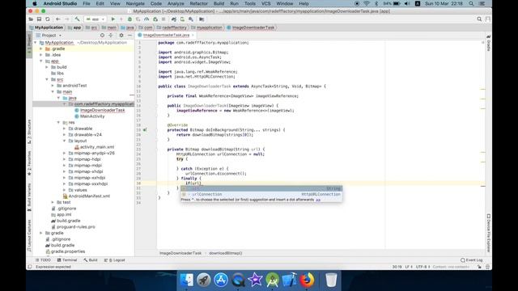Select gradle.properties file
This screenshot has height=291, width=518.
(65, 251)
